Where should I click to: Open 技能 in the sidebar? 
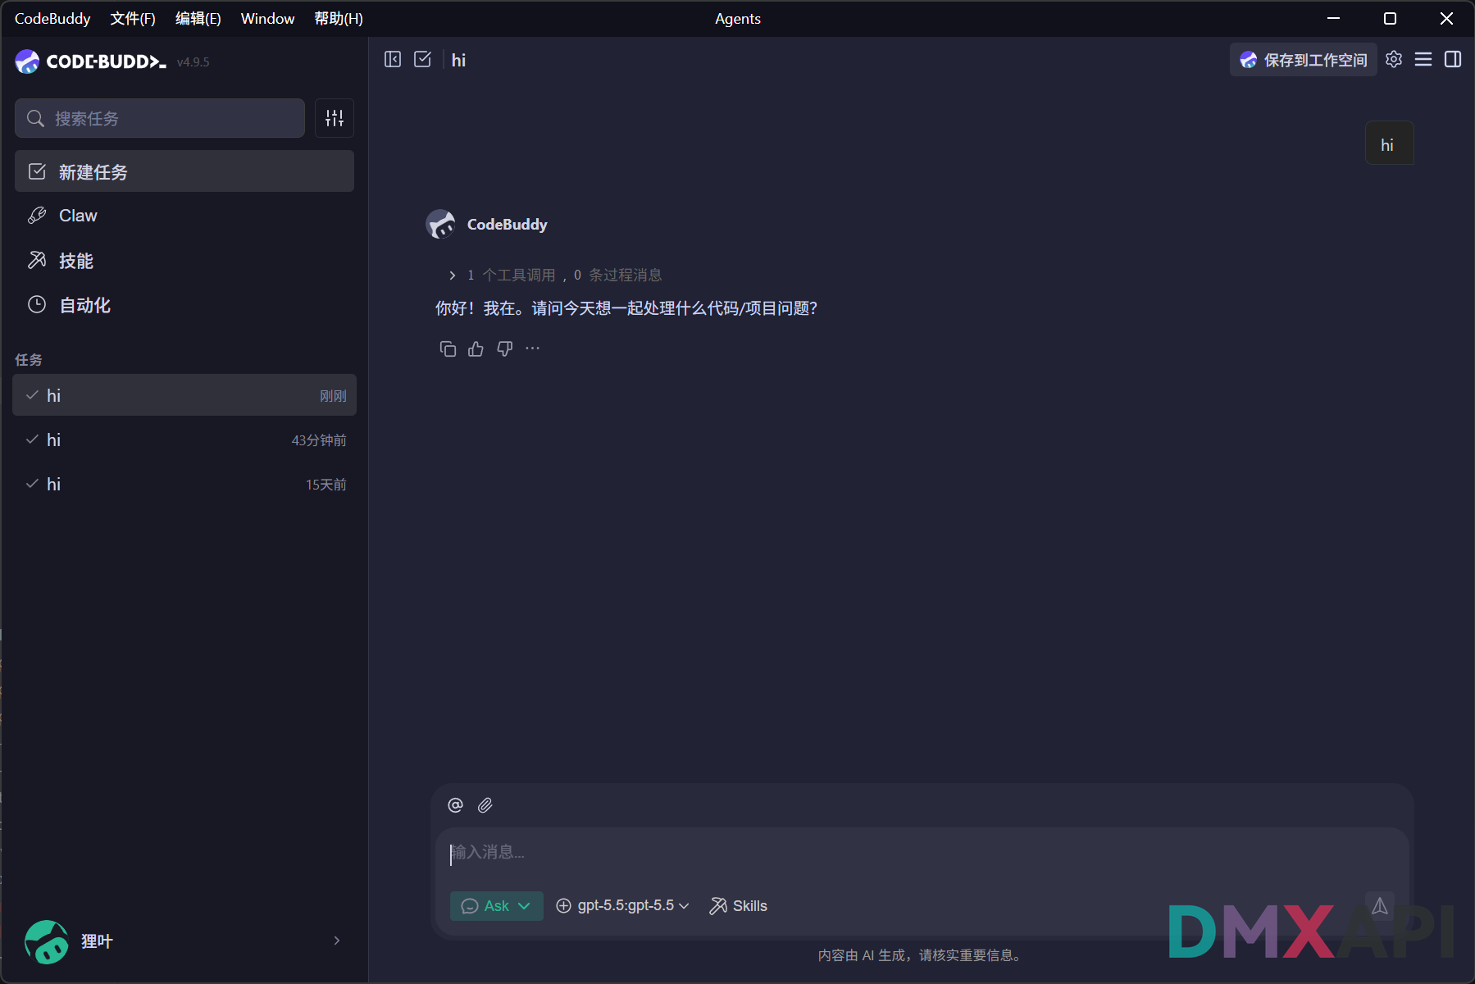point(184,261)
